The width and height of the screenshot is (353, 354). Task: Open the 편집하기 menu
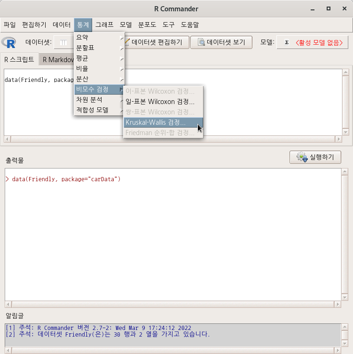click(34, 24)
